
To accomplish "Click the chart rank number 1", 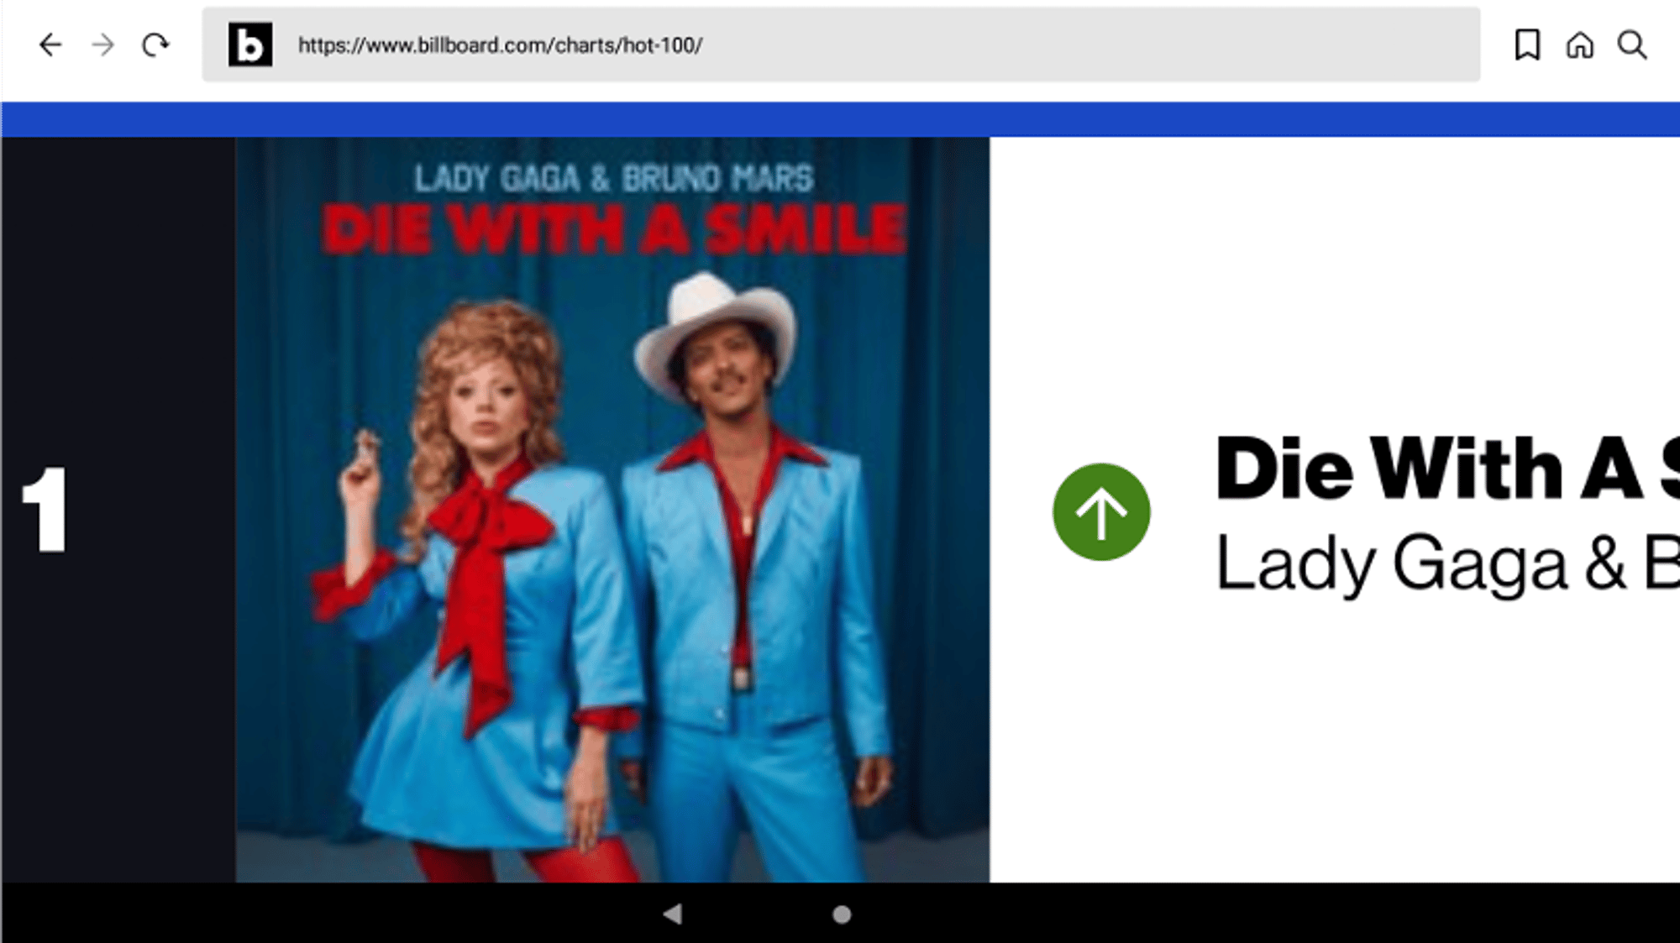I will click(45, 510).
